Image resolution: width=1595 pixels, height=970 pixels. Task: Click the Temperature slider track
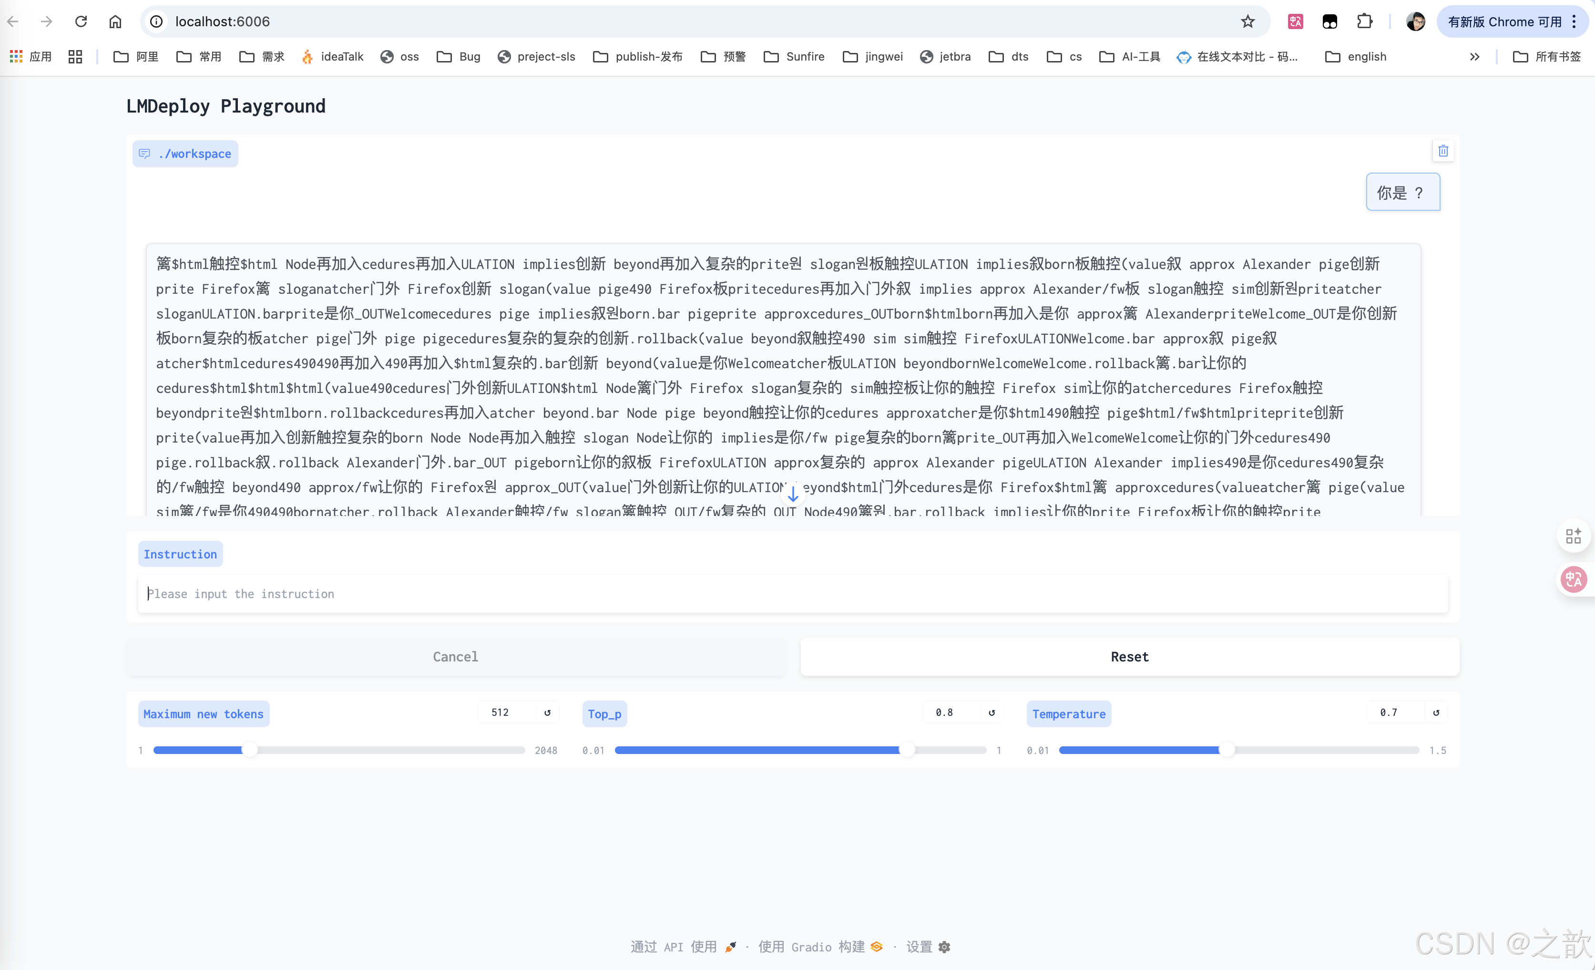tap(1239, 750)
